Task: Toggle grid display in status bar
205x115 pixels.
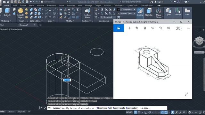Action: pos(135,112)
